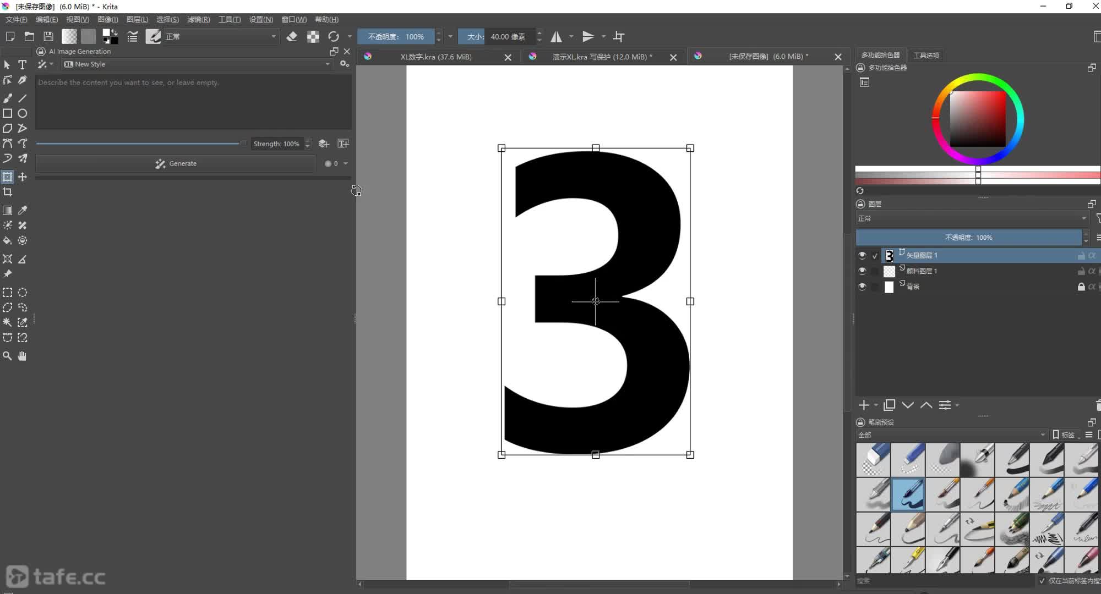Switch to the XL数字.kra document tab

click(435, 57)
